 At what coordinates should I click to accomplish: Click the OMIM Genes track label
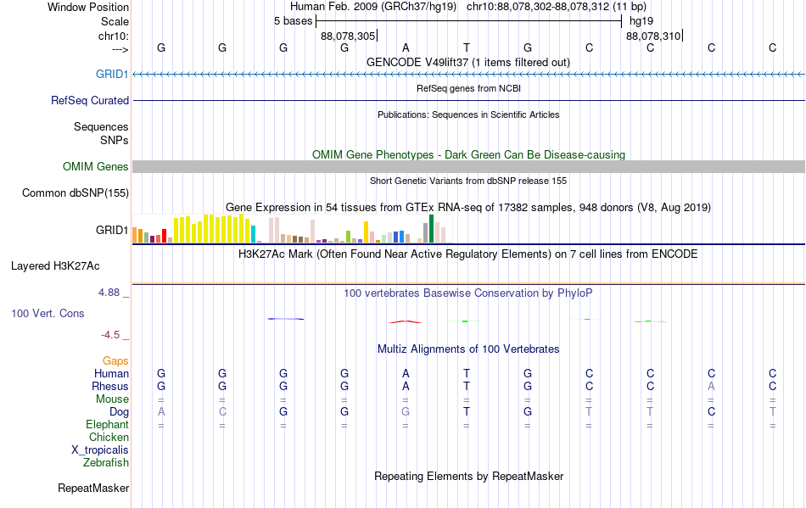pyautogui.click(x=95, y=166)
